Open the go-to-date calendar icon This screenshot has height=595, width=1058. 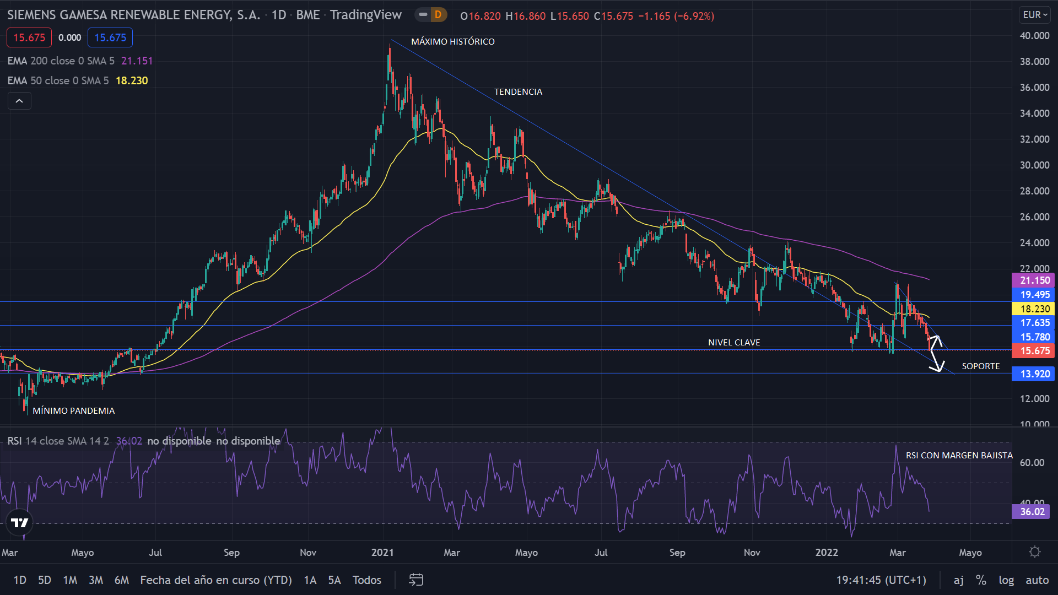(x=416, y=580)
